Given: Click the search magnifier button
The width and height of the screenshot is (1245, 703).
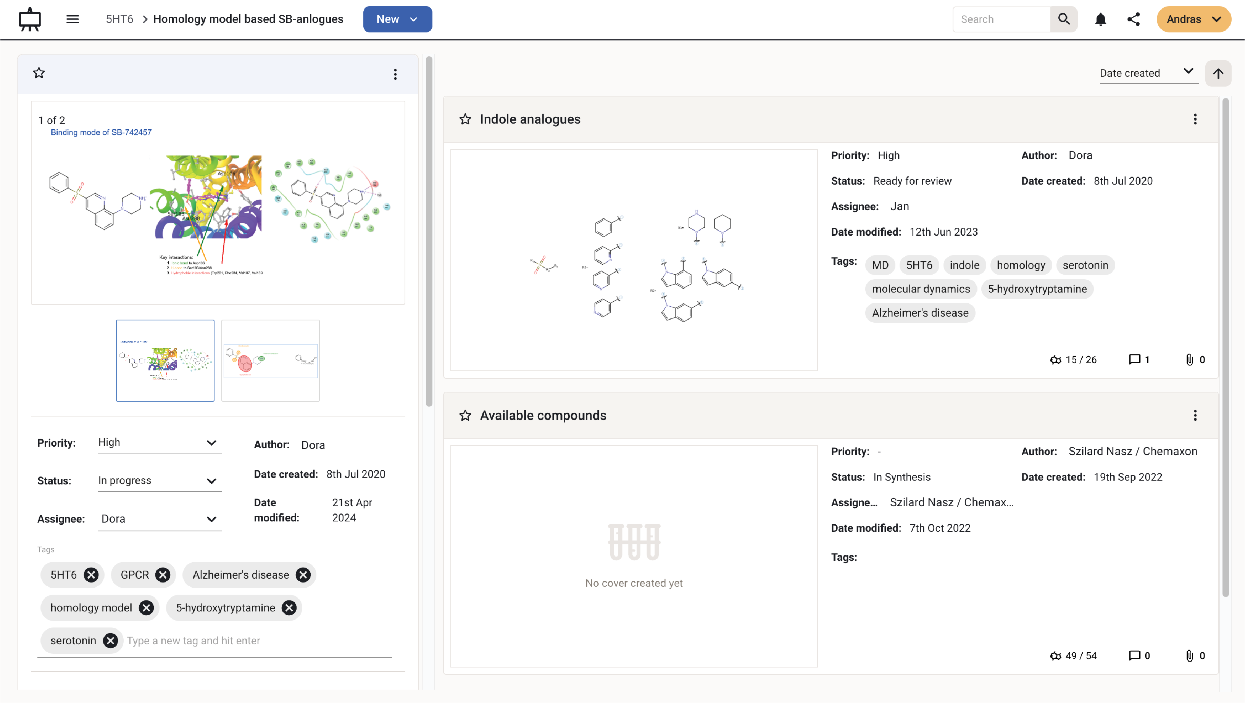Looking at the screenshot, I should tap(1064, 19).
